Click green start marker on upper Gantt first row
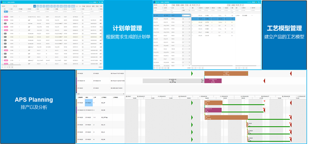The width and height of the screenshot is (318, 144). [192, 74]
